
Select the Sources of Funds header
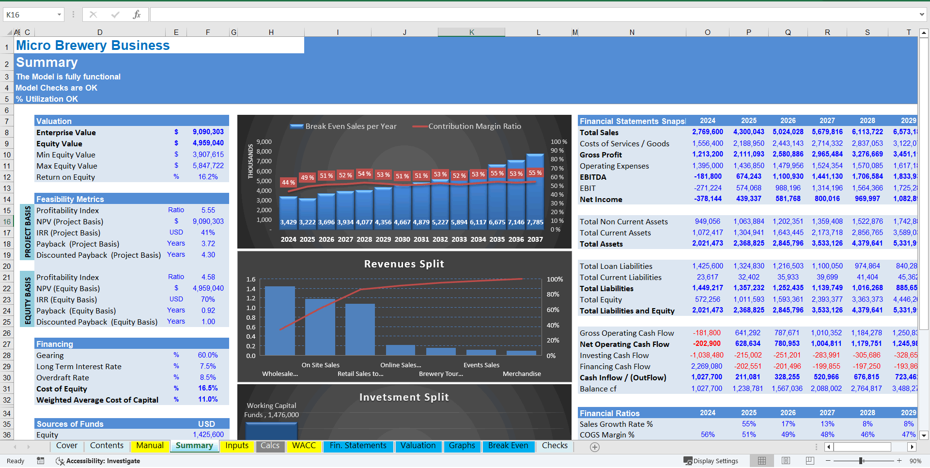[x=70, y=424]
